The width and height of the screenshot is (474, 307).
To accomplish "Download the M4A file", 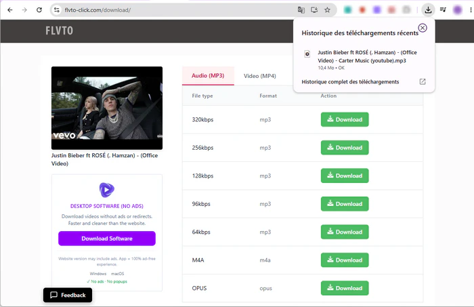I will tap(345, 260).
